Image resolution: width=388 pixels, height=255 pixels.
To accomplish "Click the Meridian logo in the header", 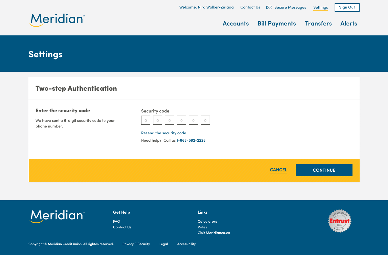I will (x=57, y=20).
